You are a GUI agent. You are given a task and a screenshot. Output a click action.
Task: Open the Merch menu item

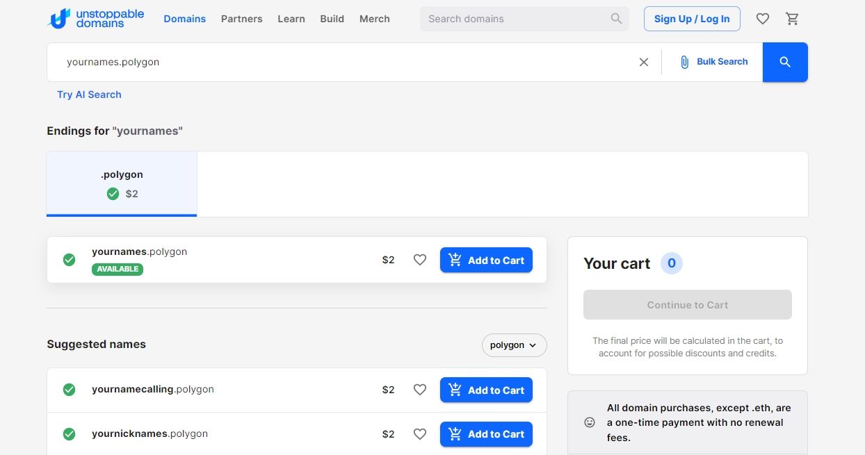tap(374, 19)
